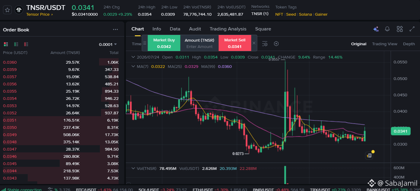
Task: Click the Tensor token logo icon
Action: (x=19, y=10)
